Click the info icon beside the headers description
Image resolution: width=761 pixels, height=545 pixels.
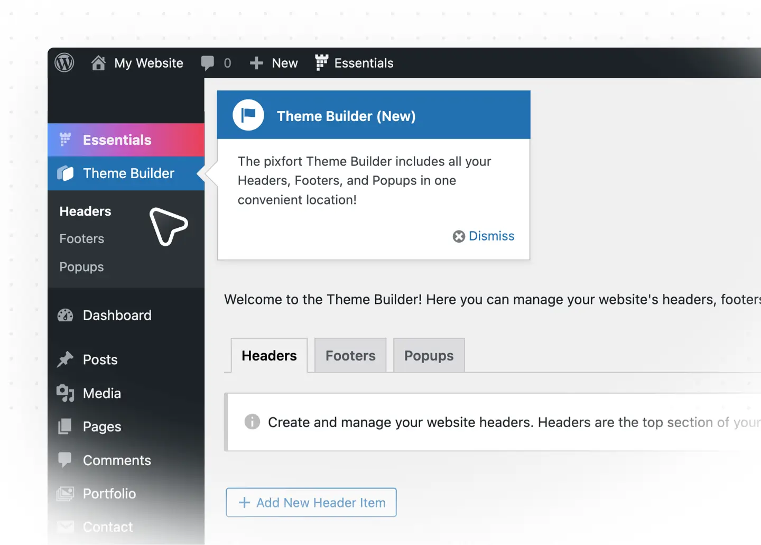tap(252, 422)
